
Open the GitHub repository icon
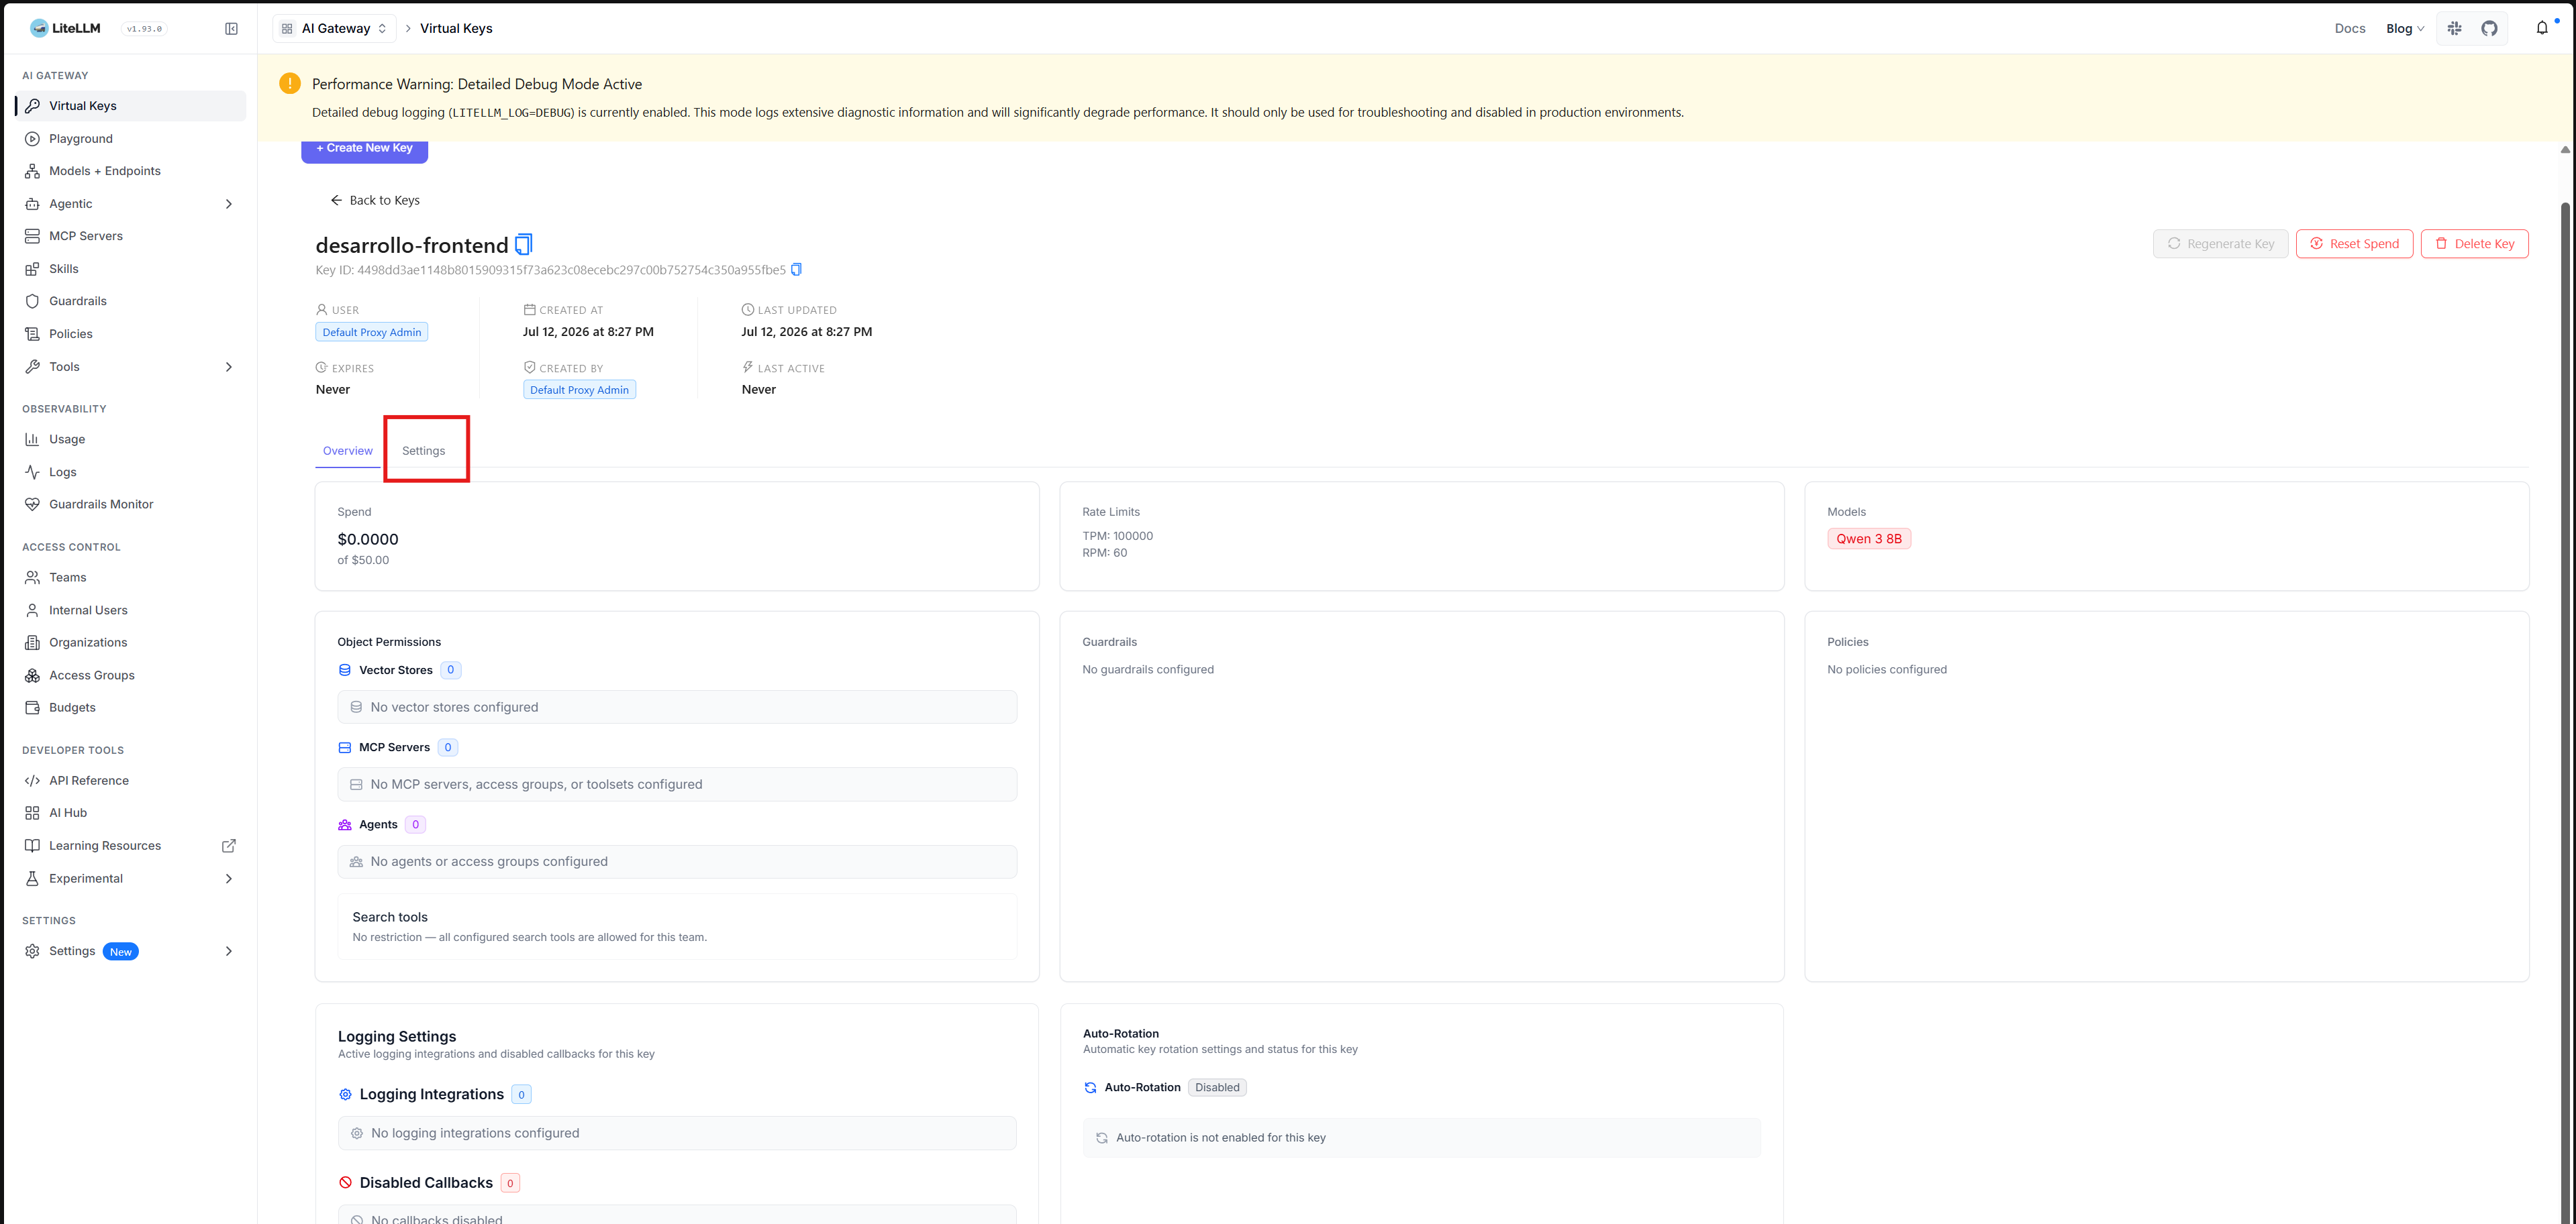pyautogui.click(x=2489, y=29)
